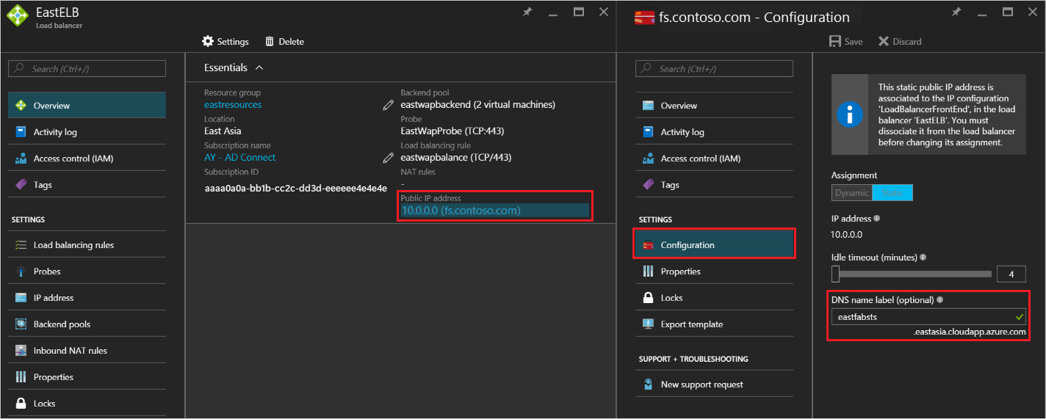Image resolution: width=1046 pixels, height=419 pixels.
Task: Click the Backend pools icon
Action: click(21, 324)
